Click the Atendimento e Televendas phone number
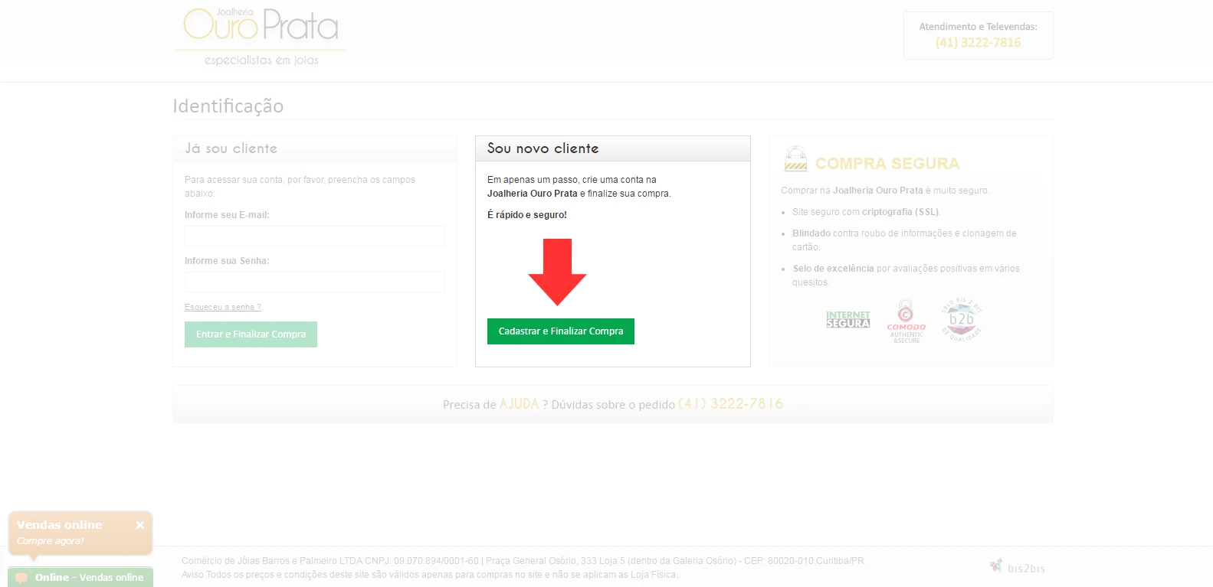This screenshot has height=587, width=1213. click(978, 43)
